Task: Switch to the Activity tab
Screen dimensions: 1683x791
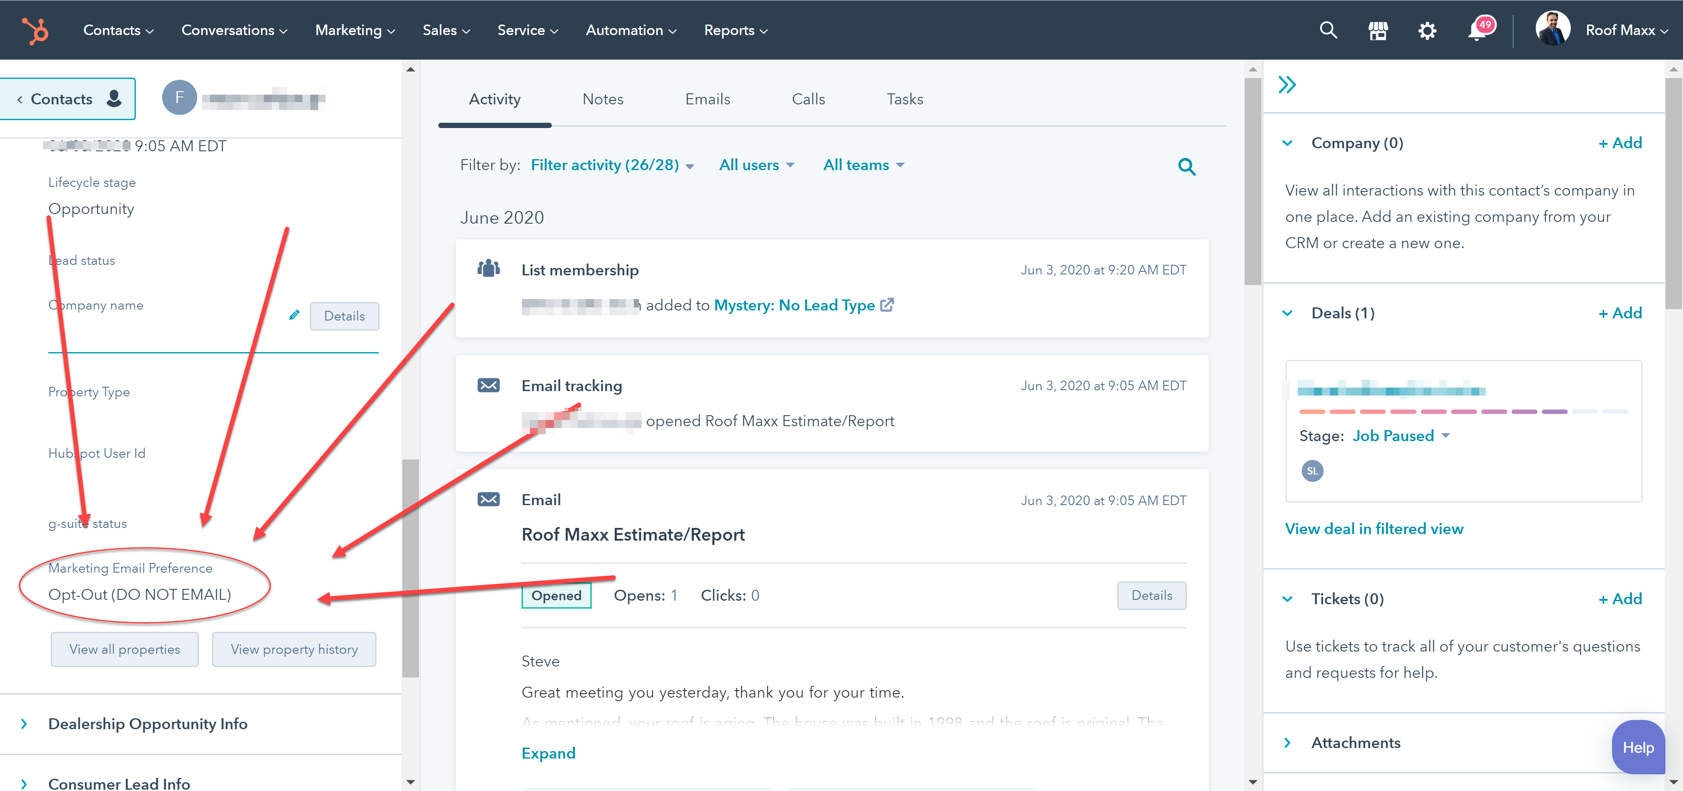Action: coord(494,99)
